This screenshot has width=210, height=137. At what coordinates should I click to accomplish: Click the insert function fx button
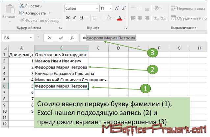(72, 38)
